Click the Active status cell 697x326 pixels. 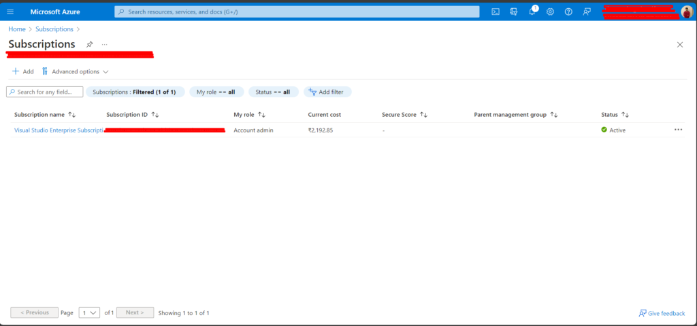[x=613, y=130]
